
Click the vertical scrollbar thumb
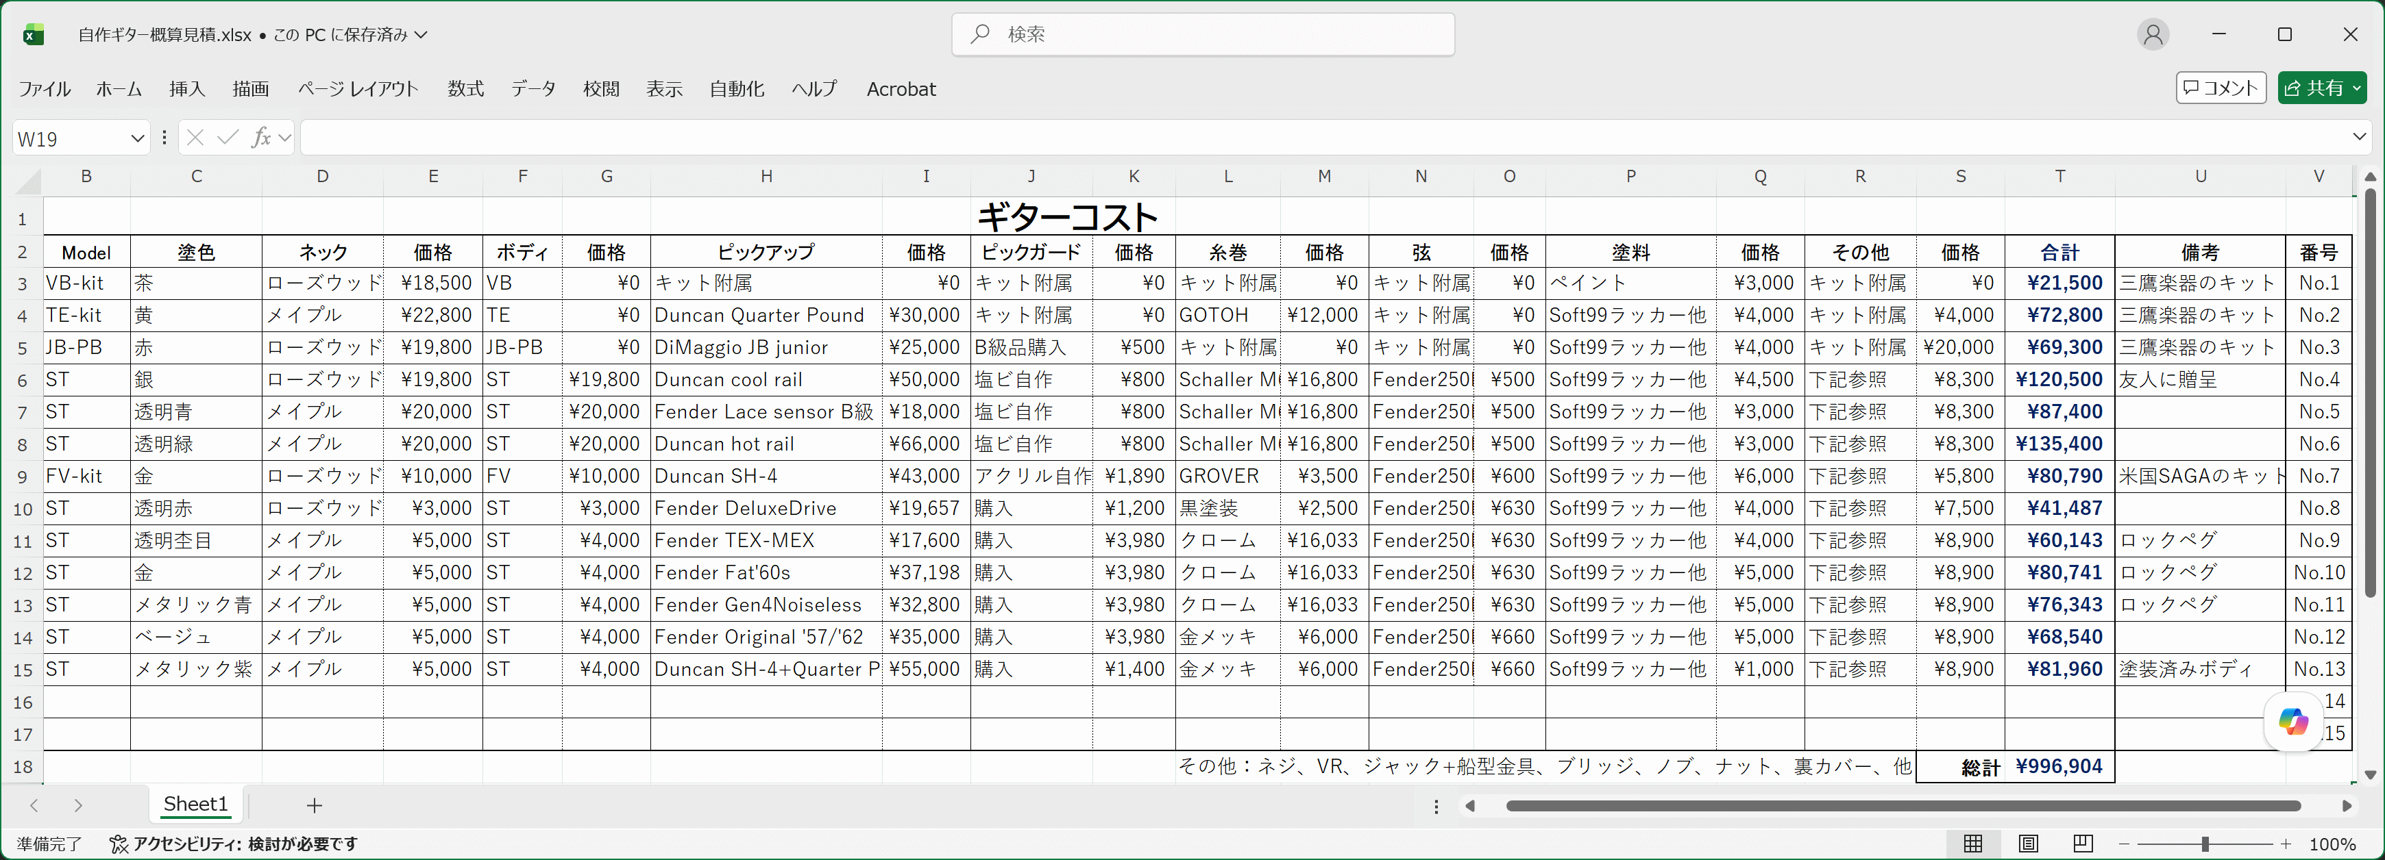pyautogui.click(x=2369, y=393)
